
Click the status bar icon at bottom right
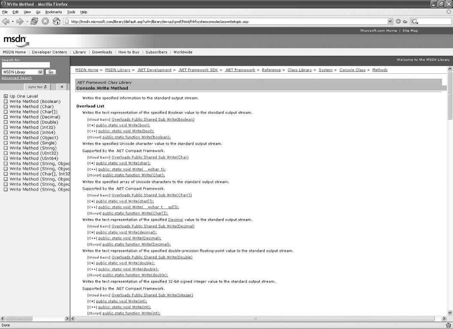[448, 325]
